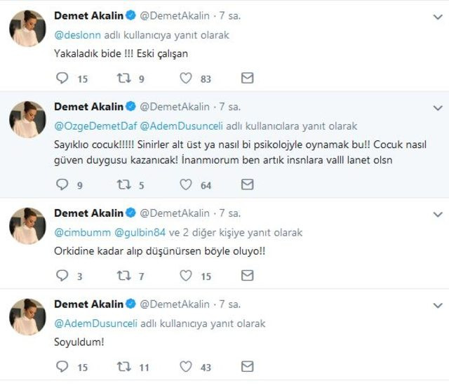Open the @deslonn profile link
This screenshot has height=388, width=449.
click(76, 34)
